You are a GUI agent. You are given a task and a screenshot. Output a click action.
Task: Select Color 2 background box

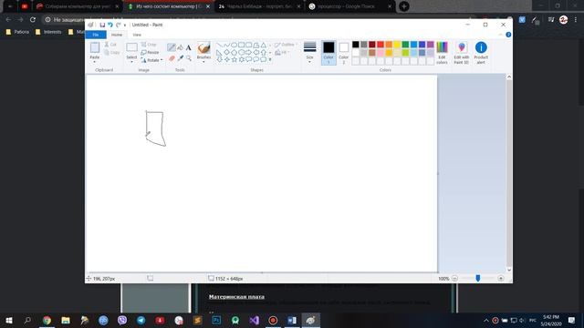point(344,53)
